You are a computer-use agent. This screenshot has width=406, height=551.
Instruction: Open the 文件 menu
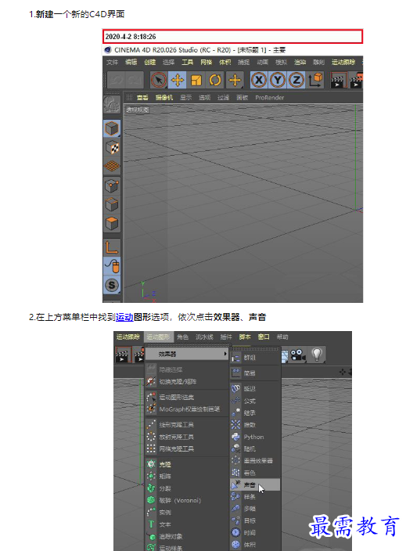pyautogui.click(x=113, y=62)
